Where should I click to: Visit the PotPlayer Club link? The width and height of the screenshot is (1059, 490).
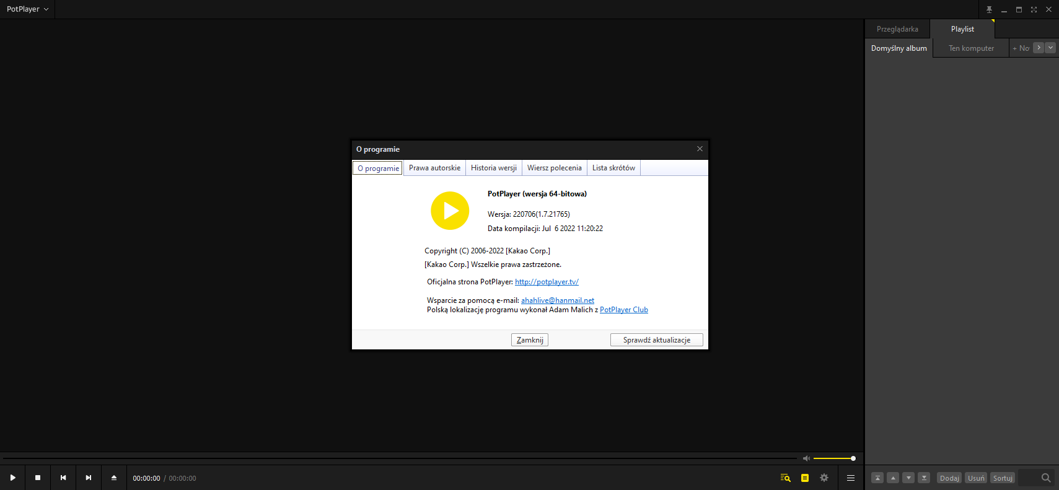624,310
